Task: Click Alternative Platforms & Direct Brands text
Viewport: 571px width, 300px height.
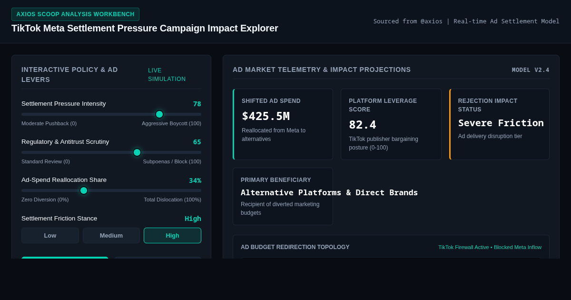Action: [329, 192]
